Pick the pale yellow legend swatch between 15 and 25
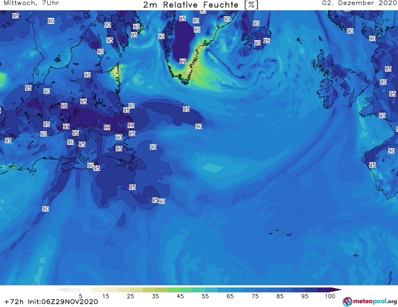 pos(112,290)
